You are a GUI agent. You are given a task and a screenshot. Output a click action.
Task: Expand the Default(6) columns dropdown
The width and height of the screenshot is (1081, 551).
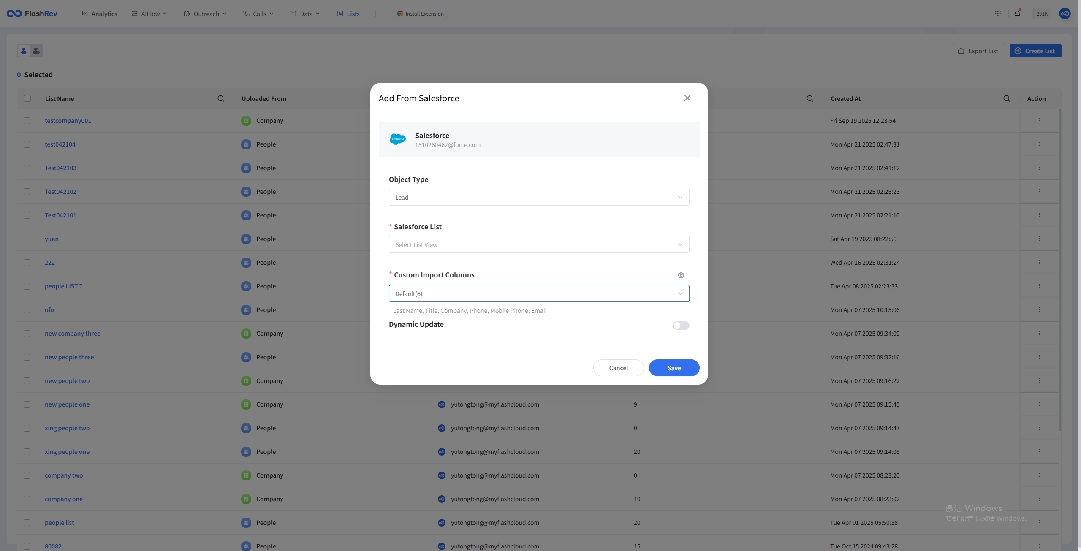tap(538, 293)
